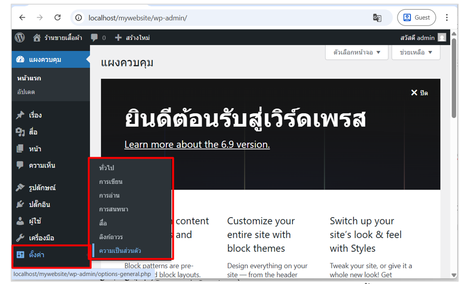
Task: Open the Guest profile button
Action: (x=416, y=18)
